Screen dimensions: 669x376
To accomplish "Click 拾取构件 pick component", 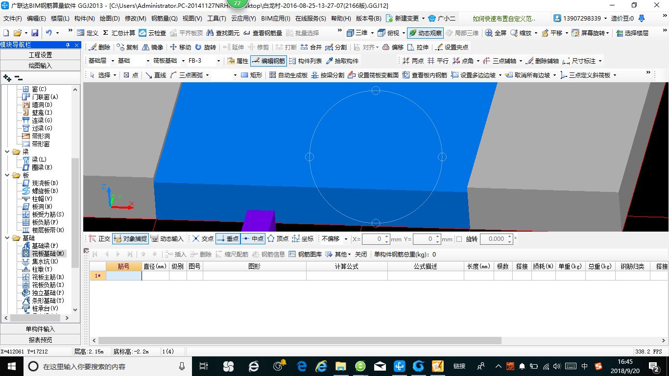I will 342,61.
